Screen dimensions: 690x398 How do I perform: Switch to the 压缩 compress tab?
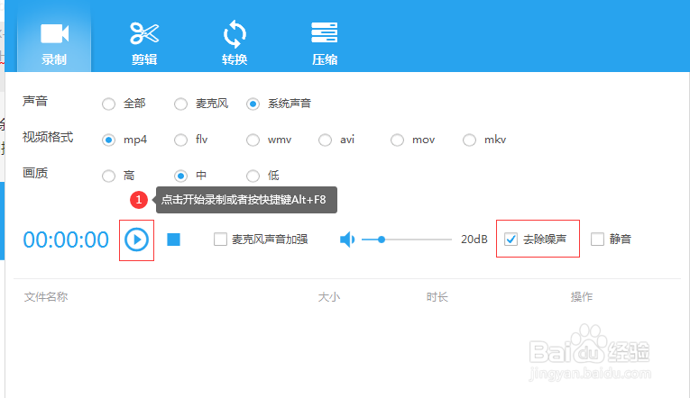coord(325,44)
